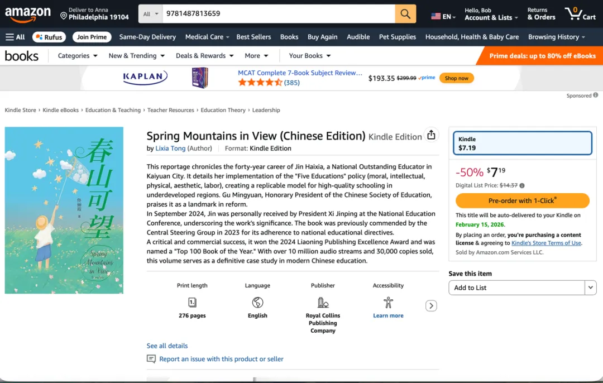
Task: Click the Rufus assistant button
Action: 49,37
